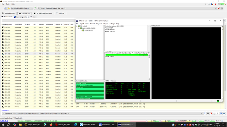Viewport: 227px width, 127px height.
Task: Open EBSpro File menu
Action: [3, 4]
